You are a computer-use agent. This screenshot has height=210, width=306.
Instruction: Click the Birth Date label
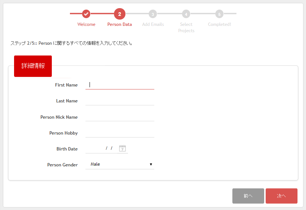pos(67,149)
